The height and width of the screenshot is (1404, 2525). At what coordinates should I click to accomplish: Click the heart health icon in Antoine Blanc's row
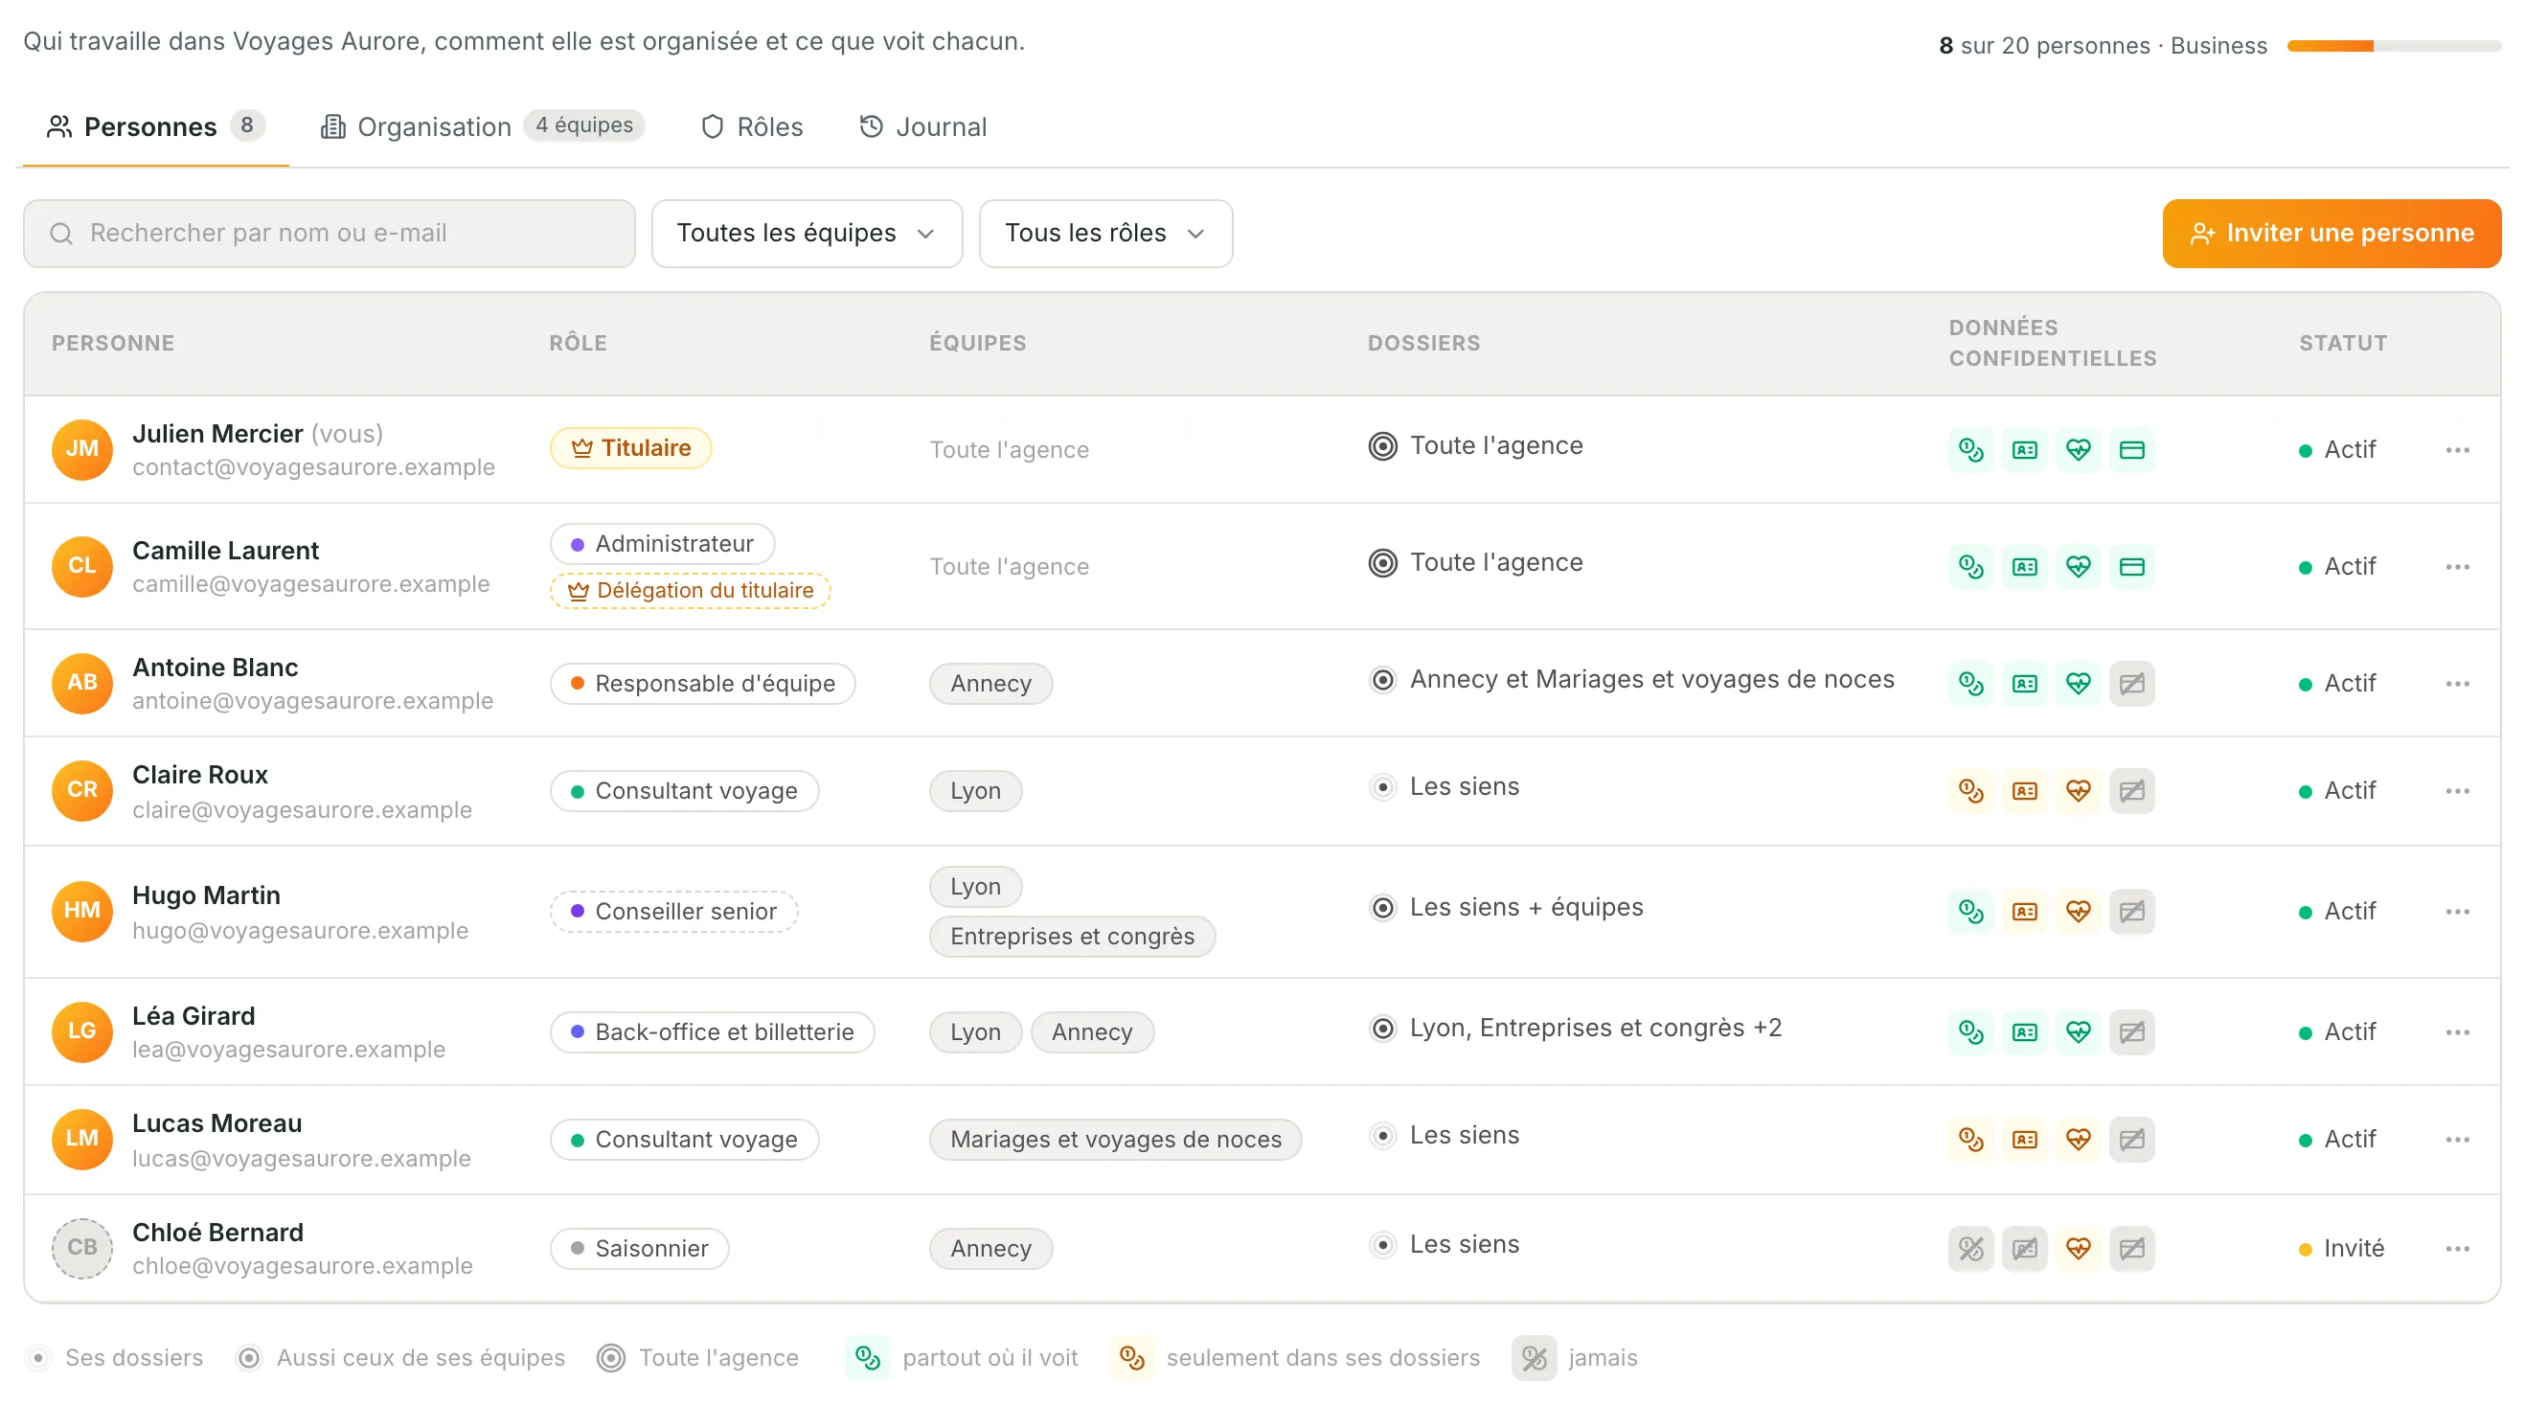coord(2078,683)
